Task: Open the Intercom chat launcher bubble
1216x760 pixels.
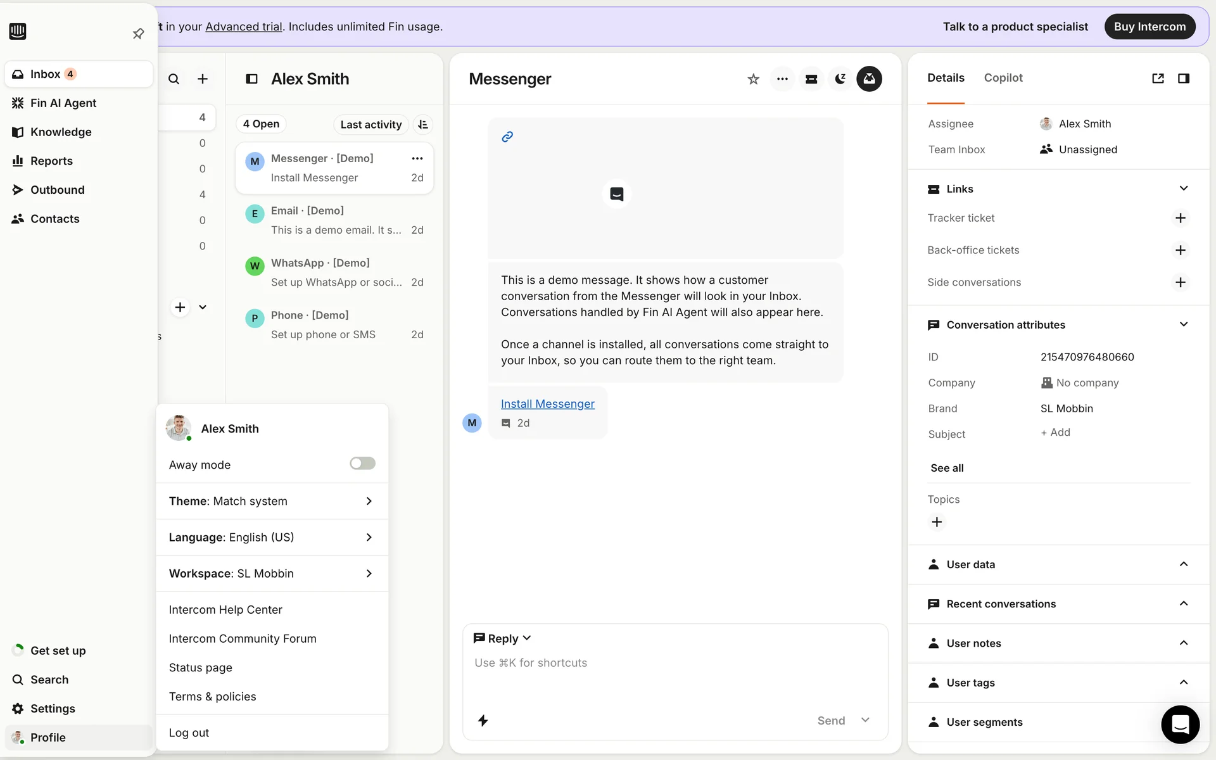Action: coord(1180,724)
